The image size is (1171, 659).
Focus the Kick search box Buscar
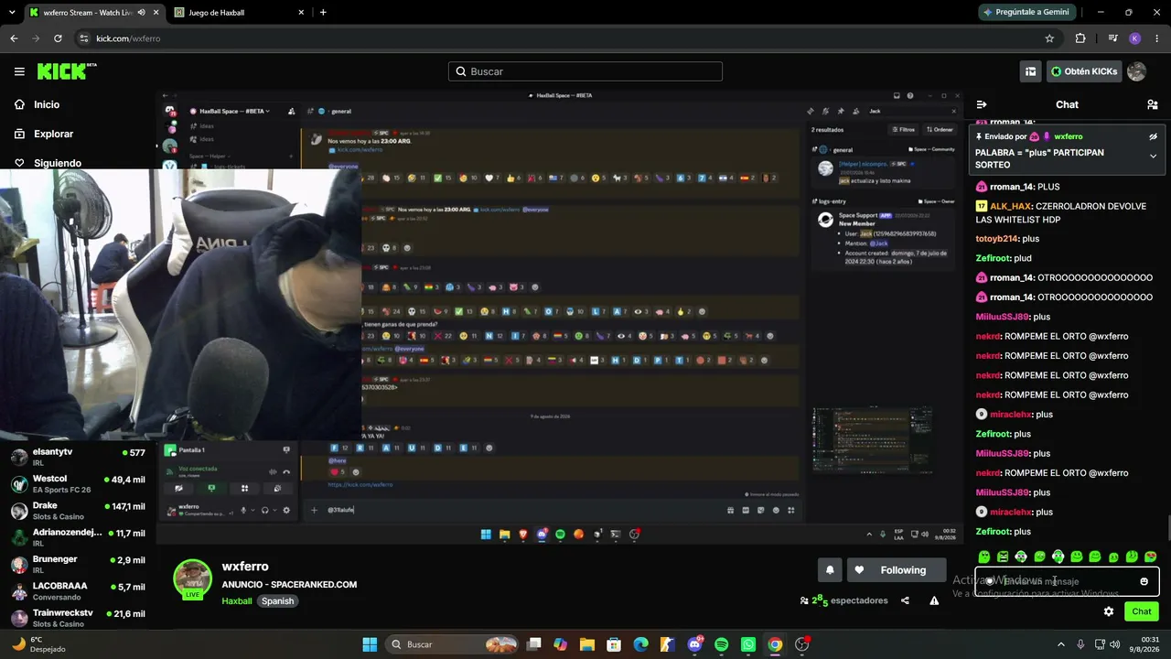(585, 71)
